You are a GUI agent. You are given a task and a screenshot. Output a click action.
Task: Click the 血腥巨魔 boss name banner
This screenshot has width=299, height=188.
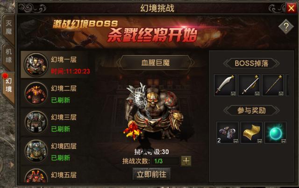point(156,63)
